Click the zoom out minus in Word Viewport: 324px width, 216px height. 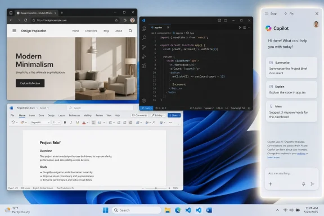[143, 188]
